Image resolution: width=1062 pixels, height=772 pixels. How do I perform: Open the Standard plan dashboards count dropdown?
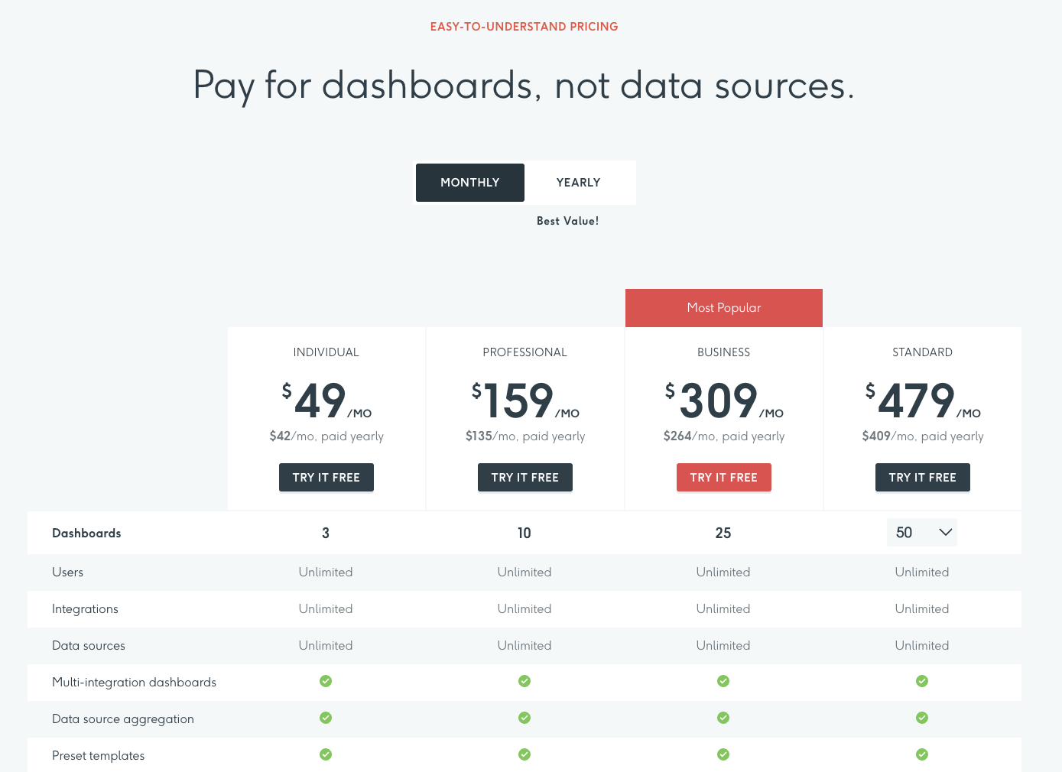coord(922,532)
